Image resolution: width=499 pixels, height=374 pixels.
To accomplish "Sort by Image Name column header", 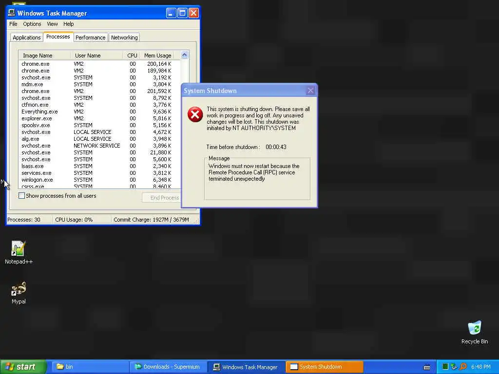I will pos(44,56).
